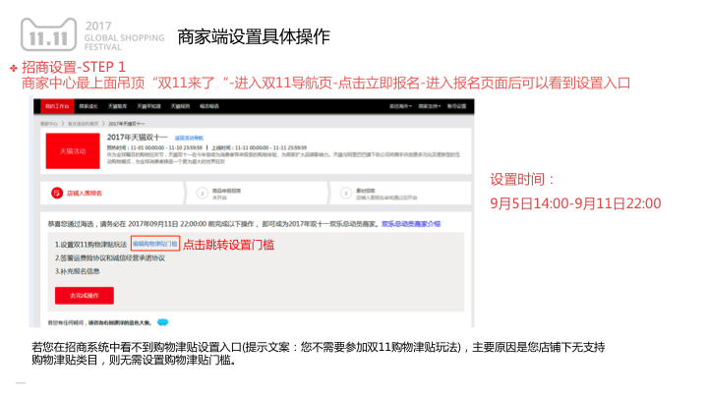Click the 11.11 Tmall cat logo
Image resolution: width=708 pixels, height=398 pixels.
click(49, 34)
